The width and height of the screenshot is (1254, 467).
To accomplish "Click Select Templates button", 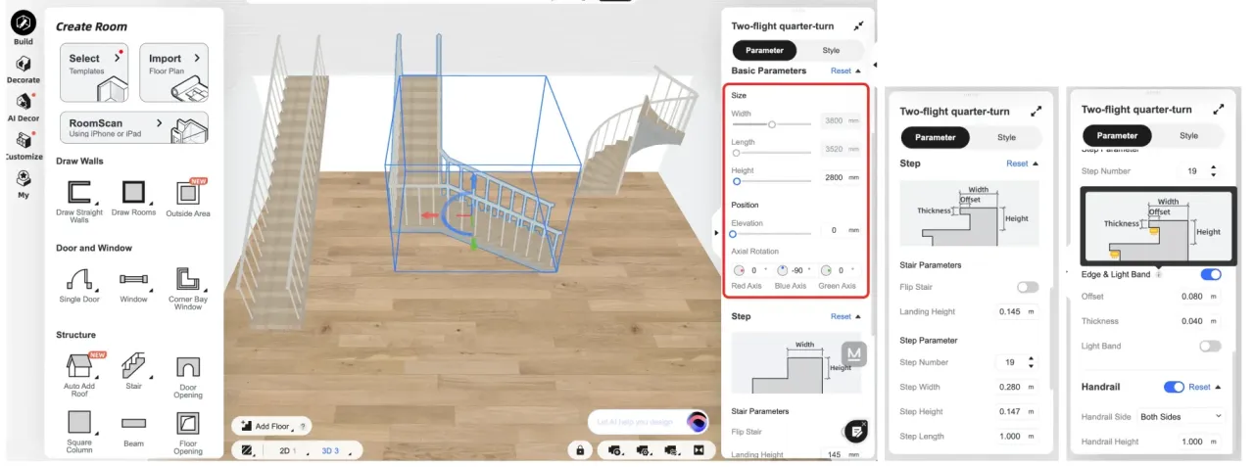I will (x=94, y=72).
